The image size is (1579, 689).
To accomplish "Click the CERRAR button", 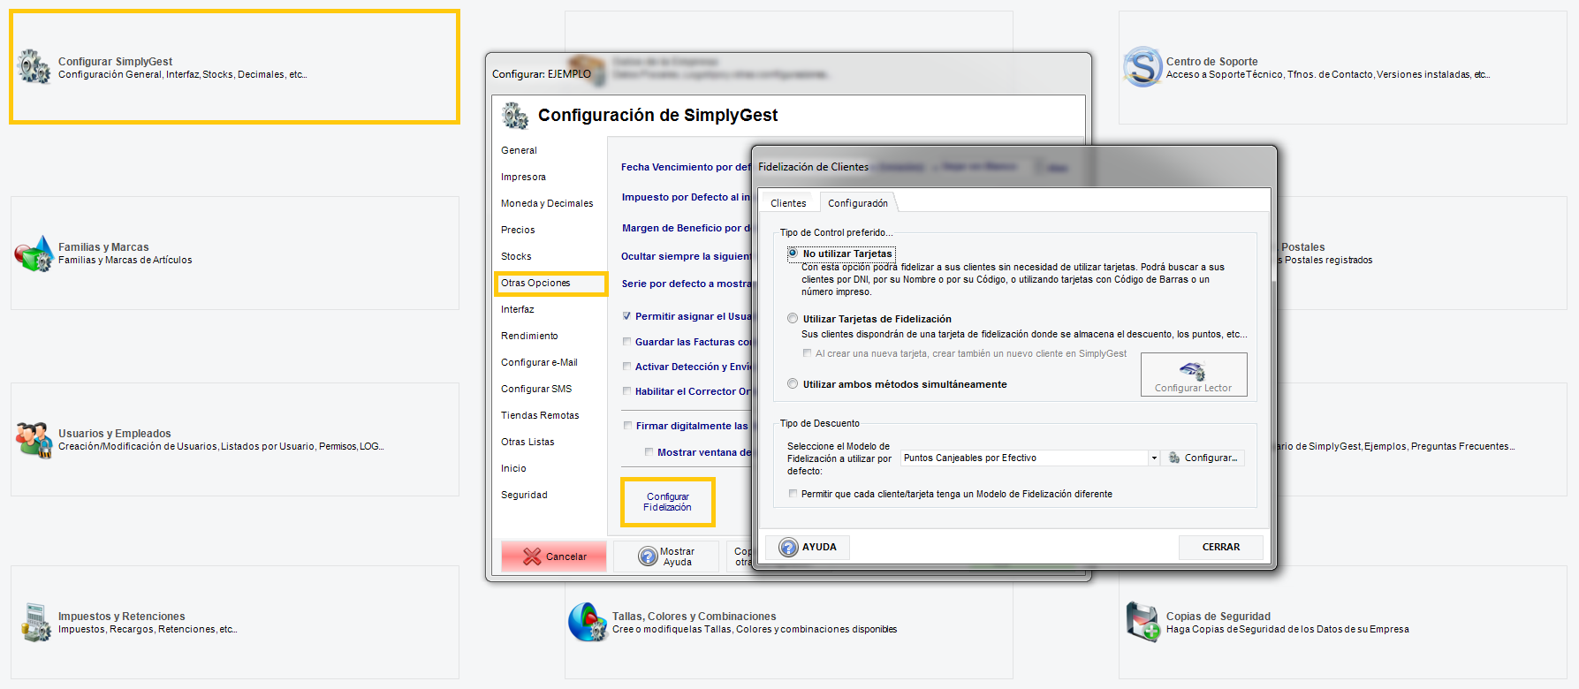I will [x=1220, y=547].
